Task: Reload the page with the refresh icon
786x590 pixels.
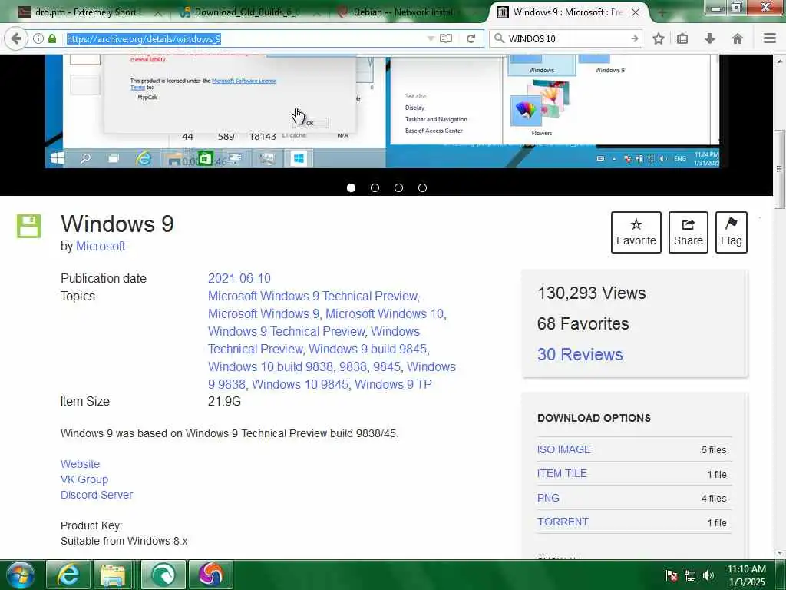Action: coord(471,38)
